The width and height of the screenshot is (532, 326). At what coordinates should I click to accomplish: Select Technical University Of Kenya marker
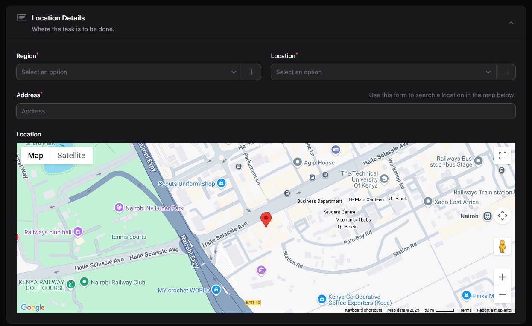[x=384, y=179]
